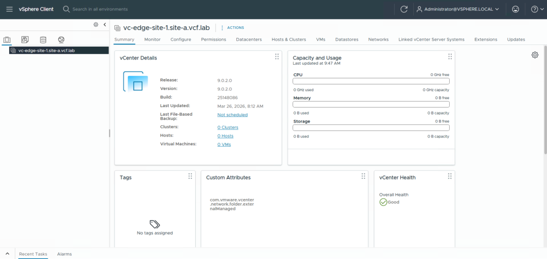Click the No tags assigned tag icon
Image resolution: width=547 pixels, height=259 pixels.
pyautogui.click(x=155, y=224)
